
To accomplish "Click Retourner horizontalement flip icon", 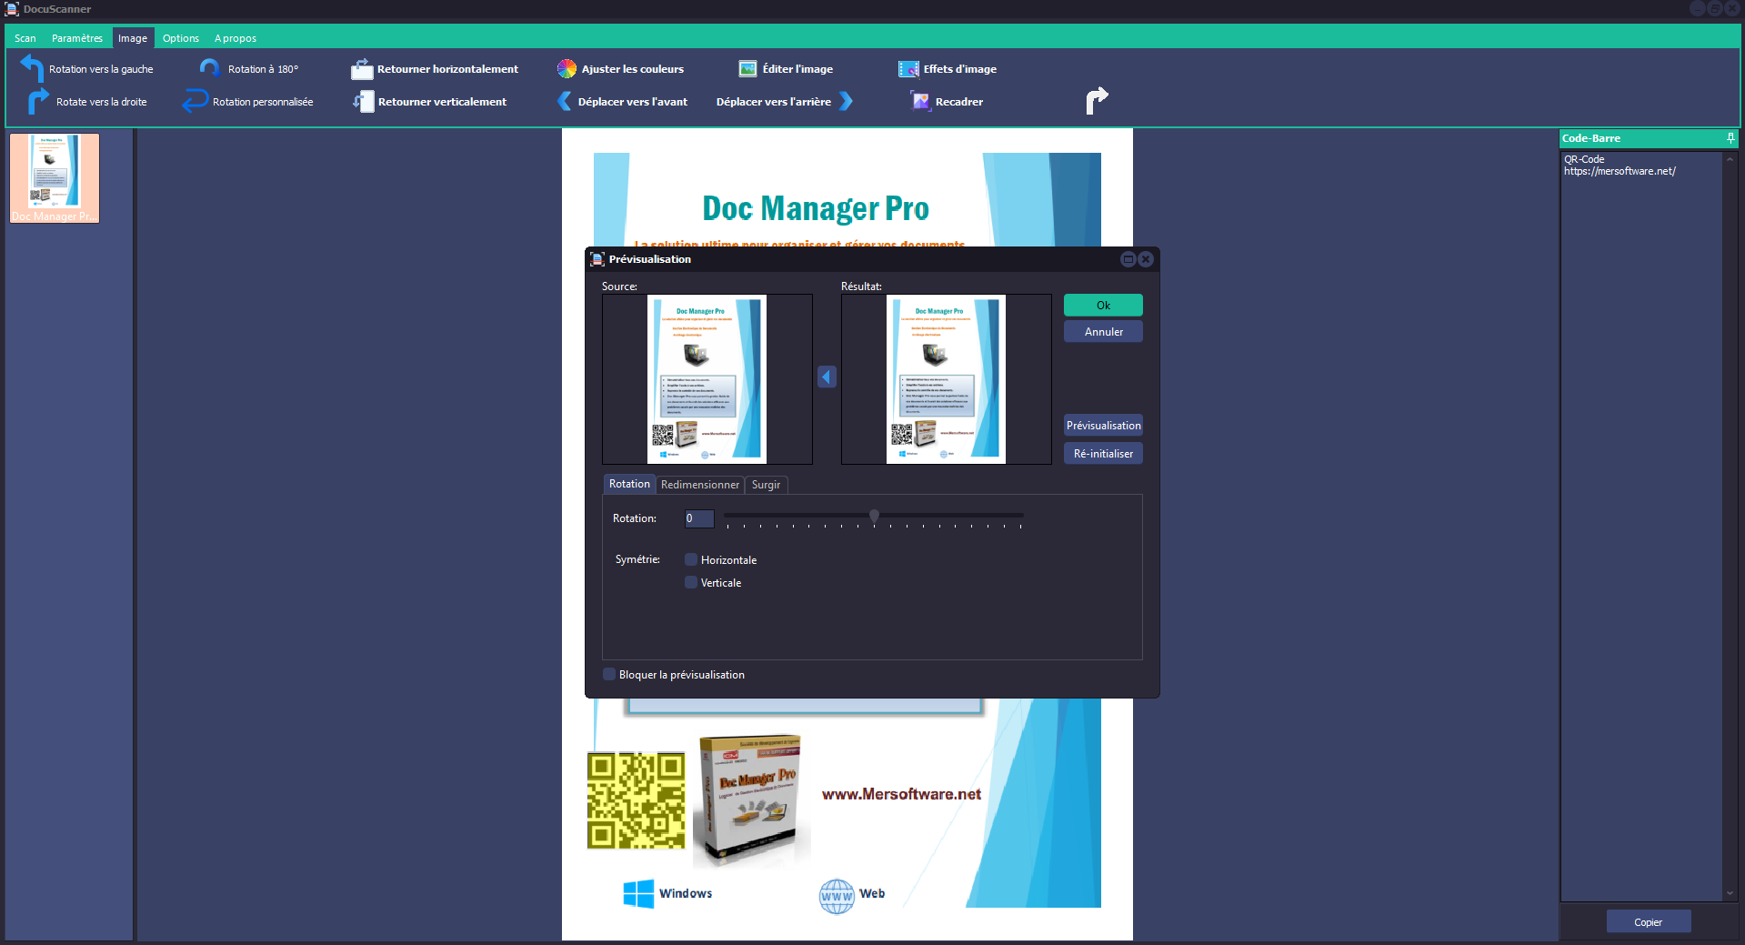I will click(362, 69).
